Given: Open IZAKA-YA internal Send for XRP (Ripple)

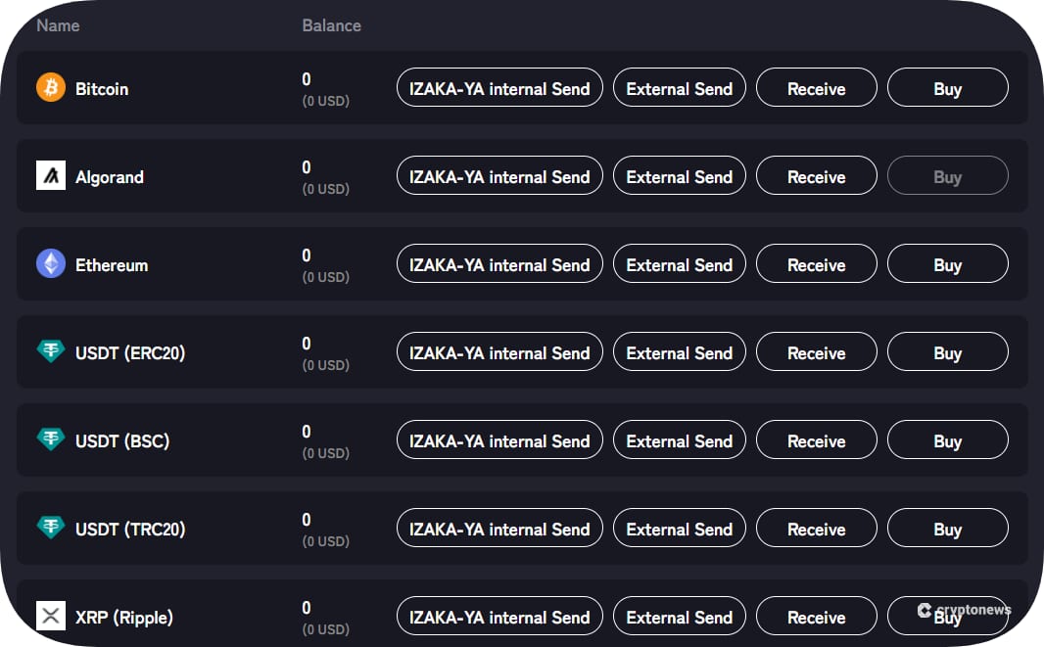Looking at the screenshot, I should [499, 616].
